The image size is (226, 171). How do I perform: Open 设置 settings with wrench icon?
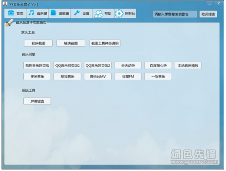[x=81, y=13]
